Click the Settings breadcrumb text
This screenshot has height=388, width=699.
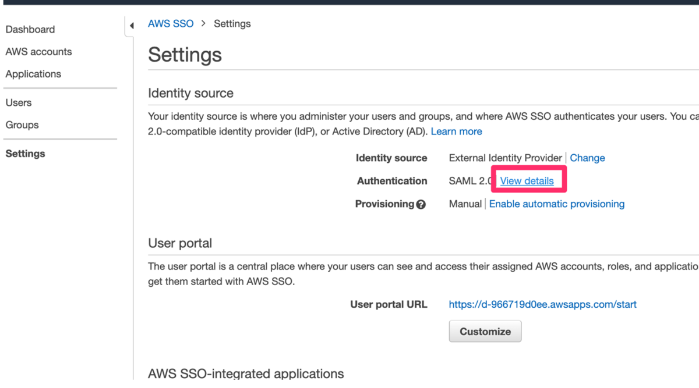(232, 24)
